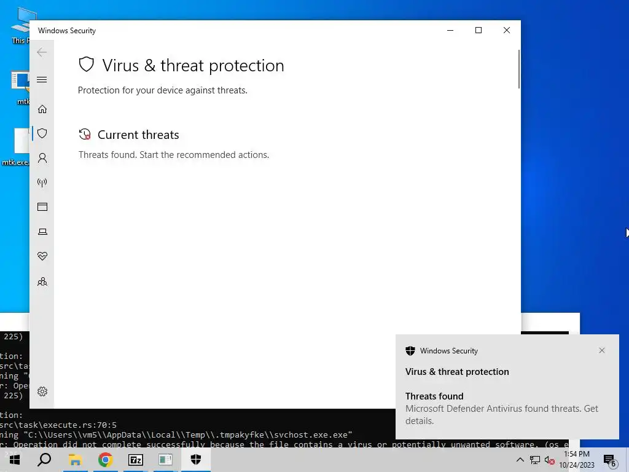Dismiss the Windows Security notification
This screenshot has height=472, width=629.
pos(602,350)
